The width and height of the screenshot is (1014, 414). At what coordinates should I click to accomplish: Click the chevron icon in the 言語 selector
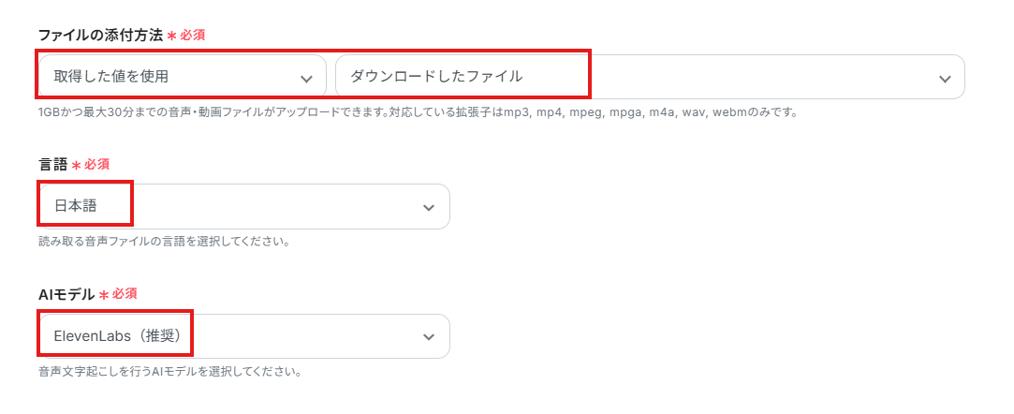click(428, 208)
